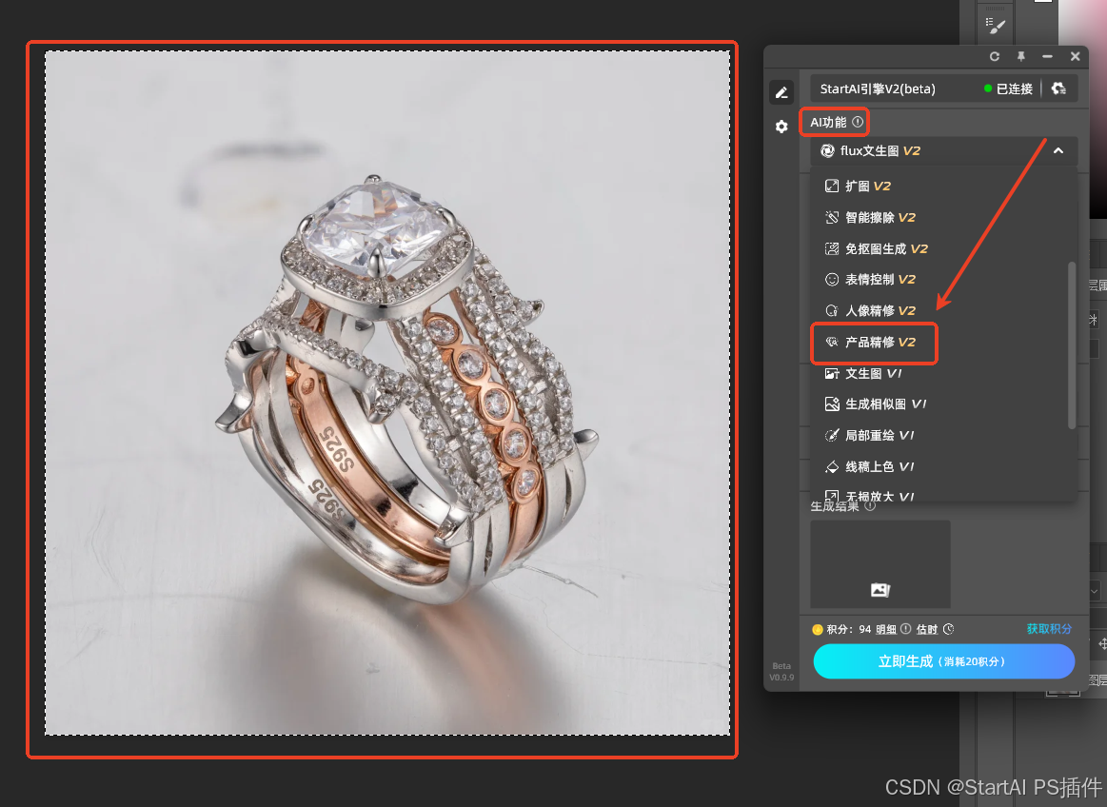Image resolution: width=1107 pixels, height=807 pixels.
Task: Click the brush presets icon in Photoshop panel
Action: point(996,26)
